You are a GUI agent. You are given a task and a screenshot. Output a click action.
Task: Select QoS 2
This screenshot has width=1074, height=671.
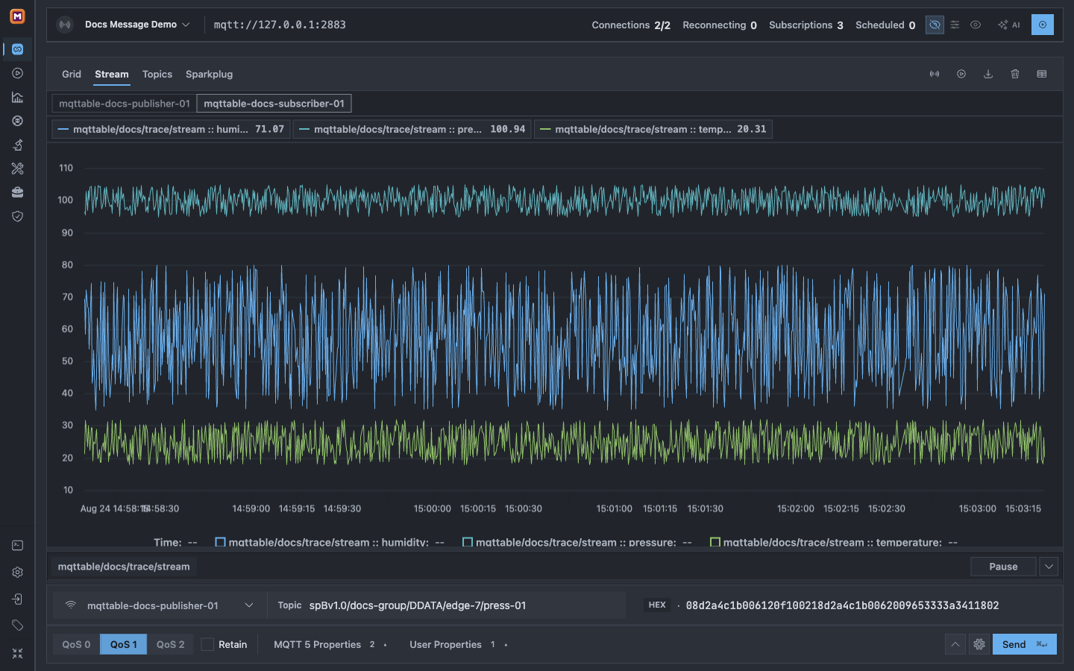pos(171,644)
